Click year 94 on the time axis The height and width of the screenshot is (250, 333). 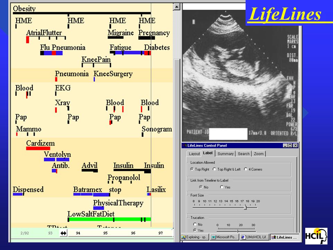[x=78, y=233]
